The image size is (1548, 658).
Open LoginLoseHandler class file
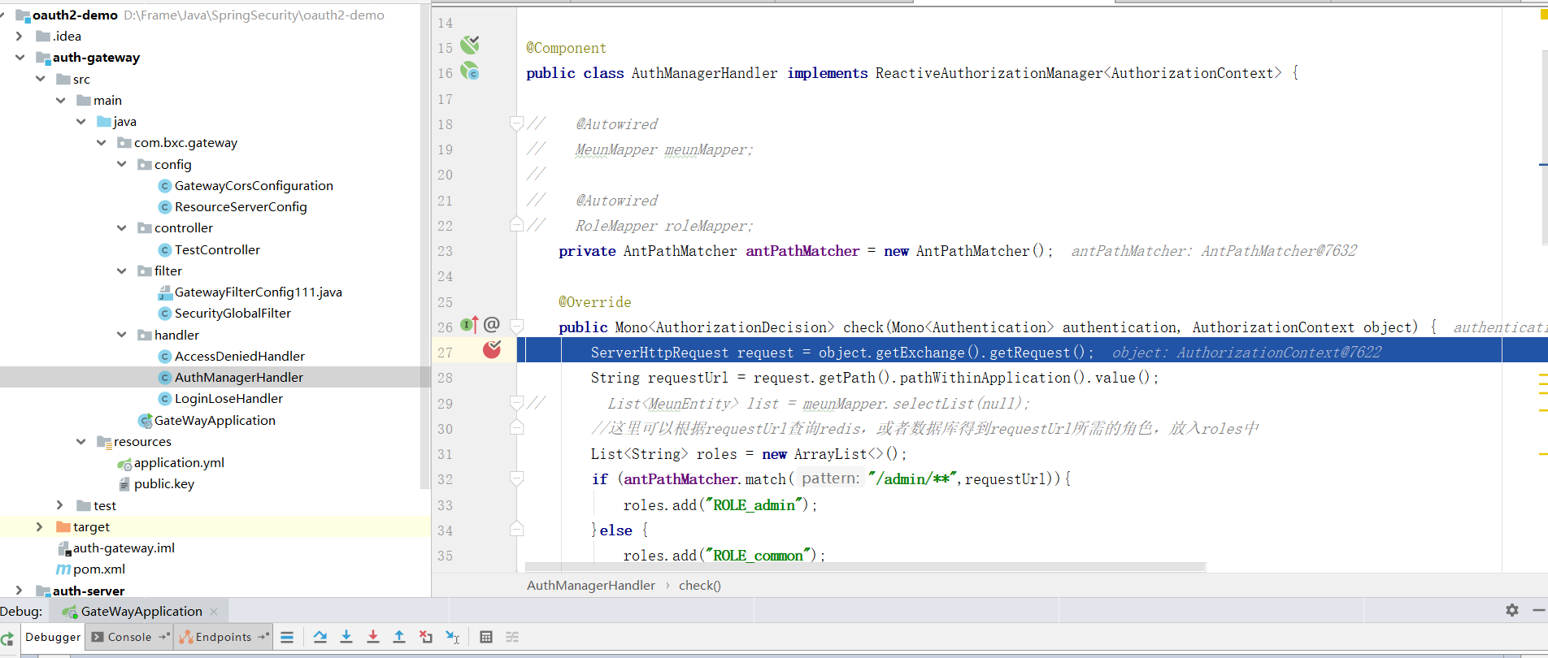click(x=228, y=398)
